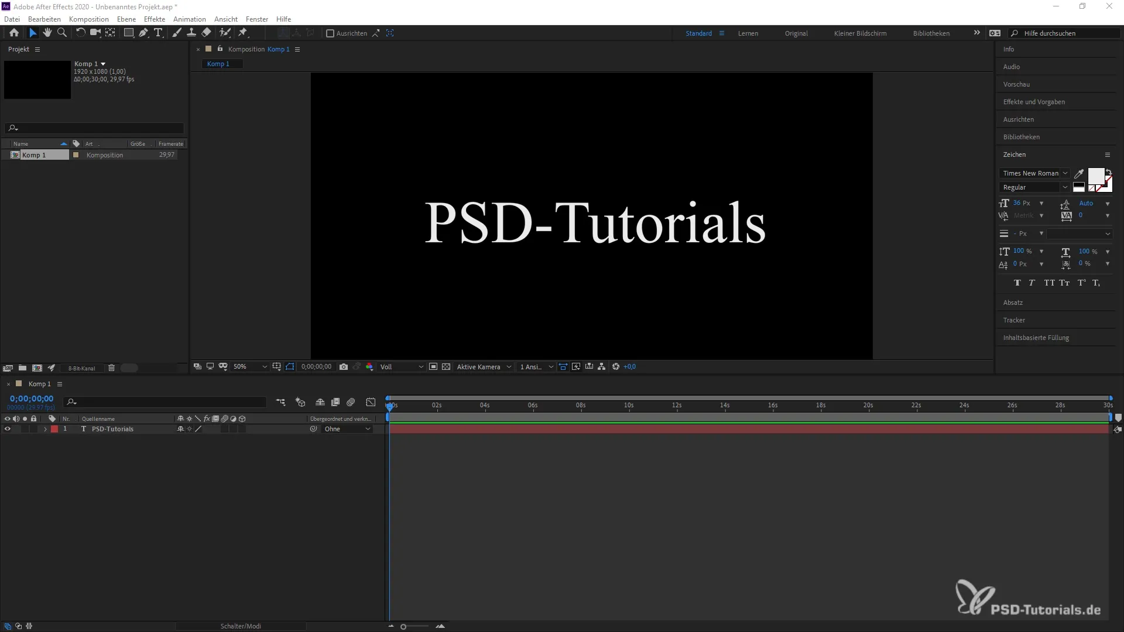The height and width of the screenshot is (632, 1124).
Task: Toggle the Faux Bold text style
Action: tap(1017, 283)
